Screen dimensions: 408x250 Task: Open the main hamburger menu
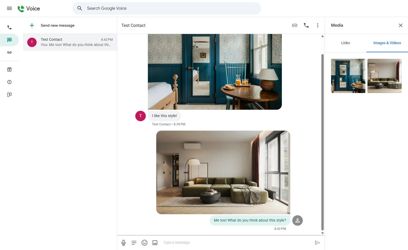(9, 8)
